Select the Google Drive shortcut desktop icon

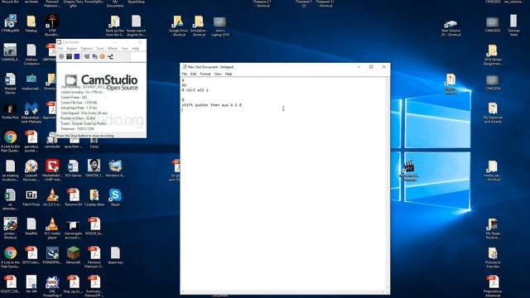point(178,26)
